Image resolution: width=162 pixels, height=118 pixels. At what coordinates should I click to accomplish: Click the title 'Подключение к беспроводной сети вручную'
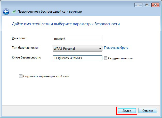tap(50, 12)
